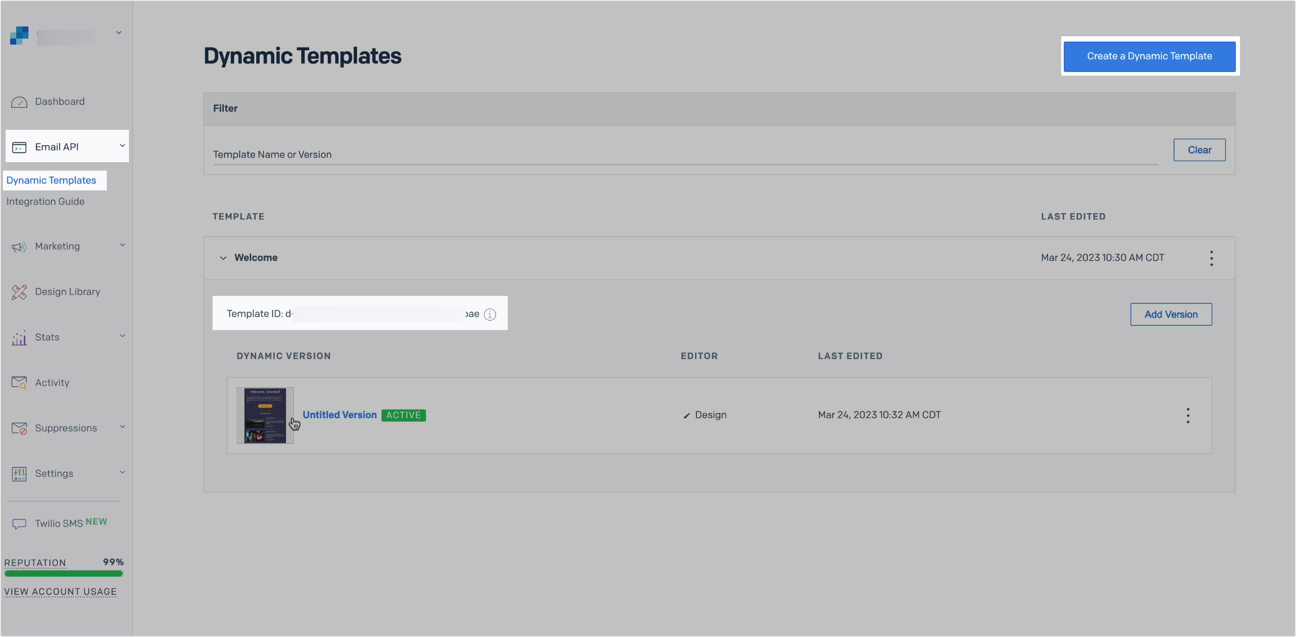Open the Twilio SMS chat icon
This screenshot has width=1296, height=637.
pos(19,523)
